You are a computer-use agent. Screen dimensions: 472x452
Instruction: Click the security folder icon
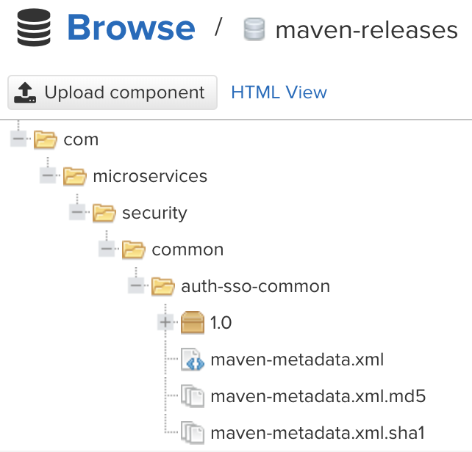104,213
